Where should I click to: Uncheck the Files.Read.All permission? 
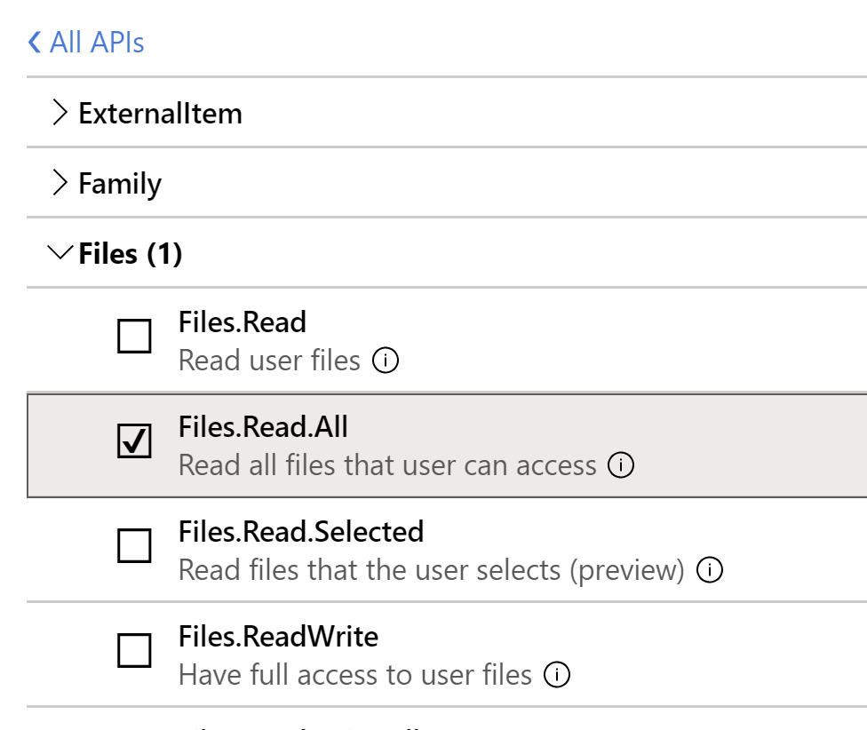(x=134, y=441)
